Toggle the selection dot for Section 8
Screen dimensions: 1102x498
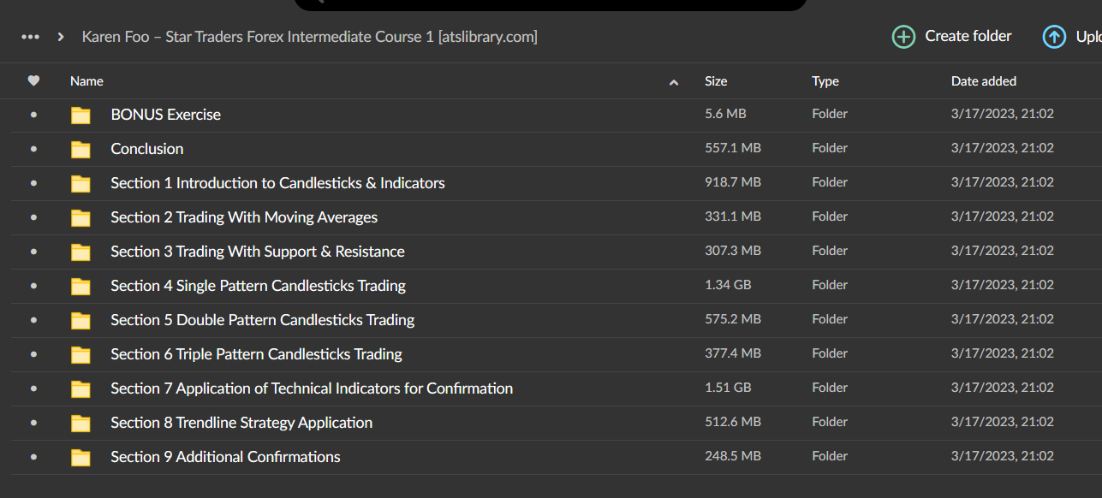[x=33, y=422]
